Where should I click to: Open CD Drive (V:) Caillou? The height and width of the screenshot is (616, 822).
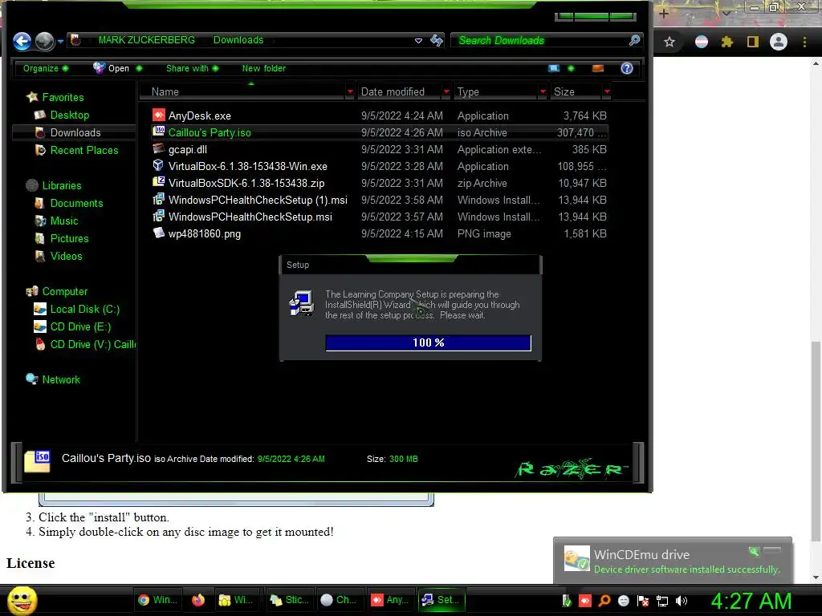[93, 344]
